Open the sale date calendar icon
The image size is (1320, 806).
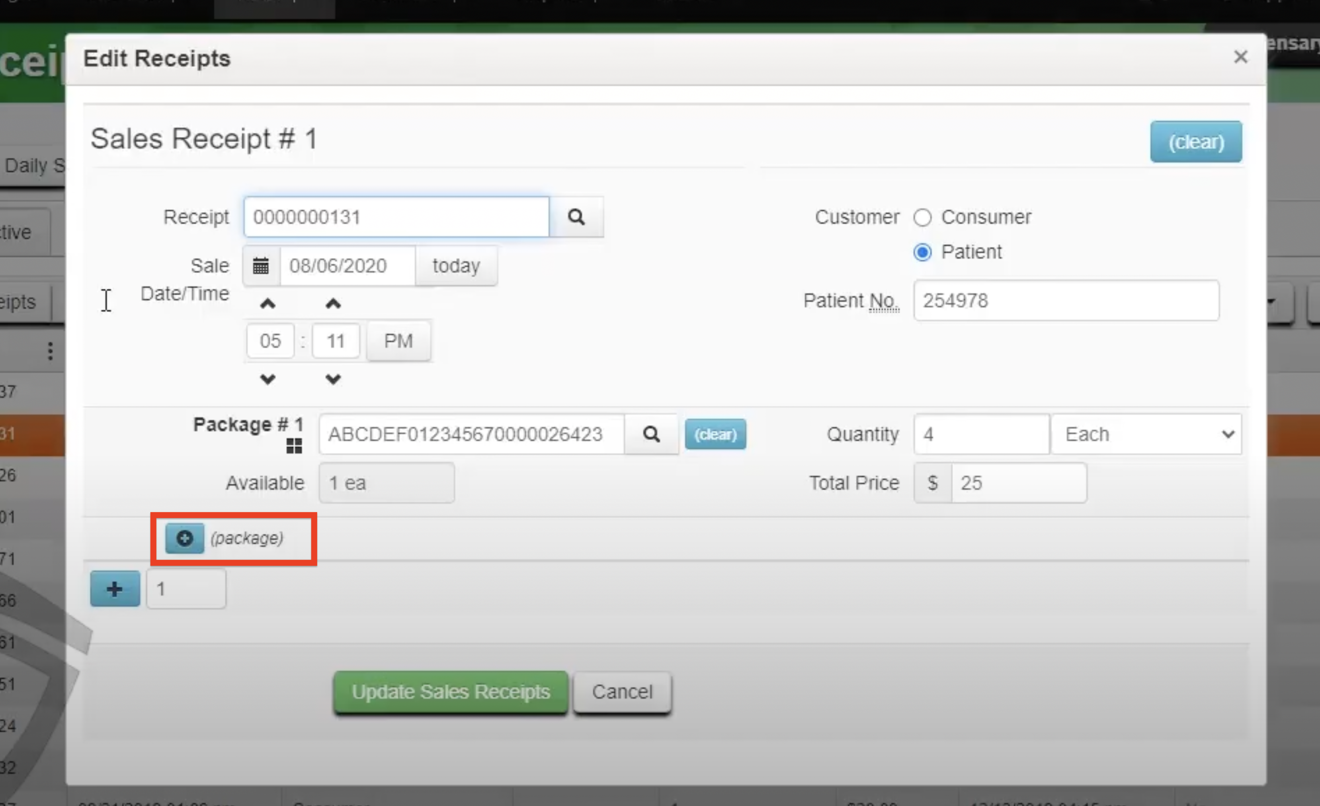pyautogui.click(x=261, y=266)
